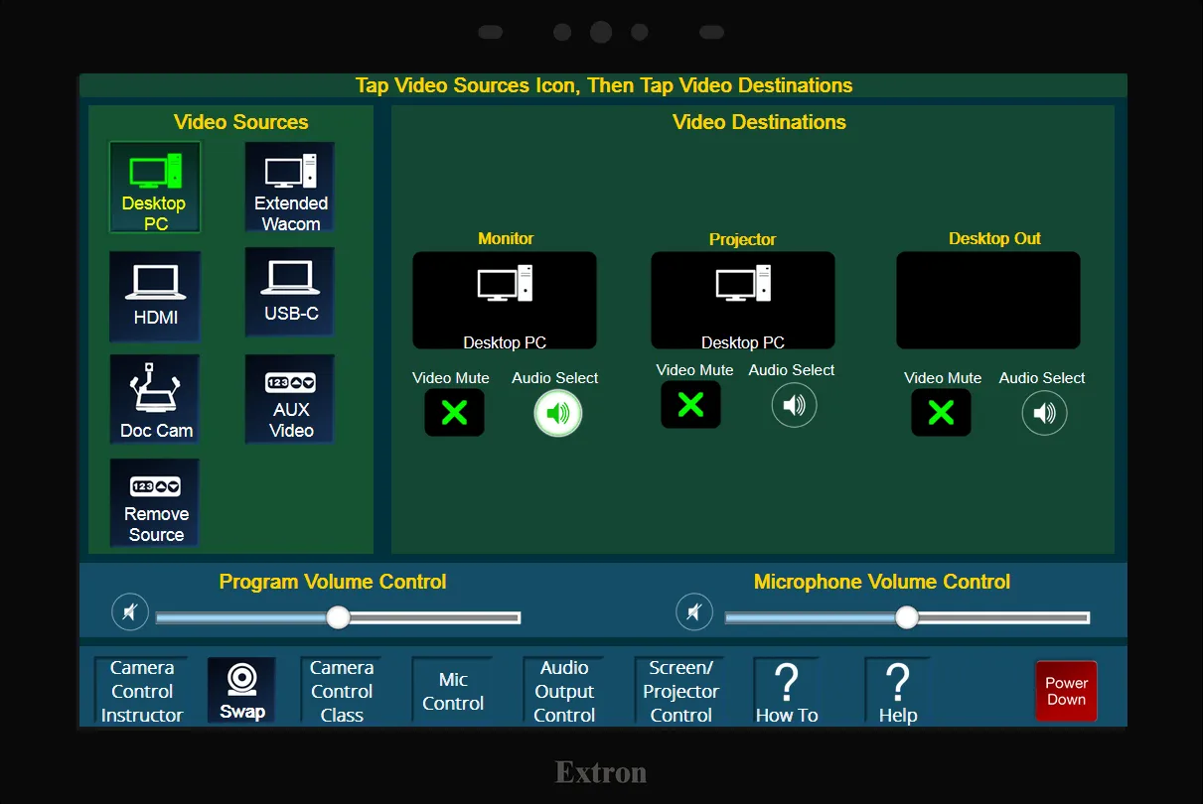Pick the USB-C video source

coord(290,293)
